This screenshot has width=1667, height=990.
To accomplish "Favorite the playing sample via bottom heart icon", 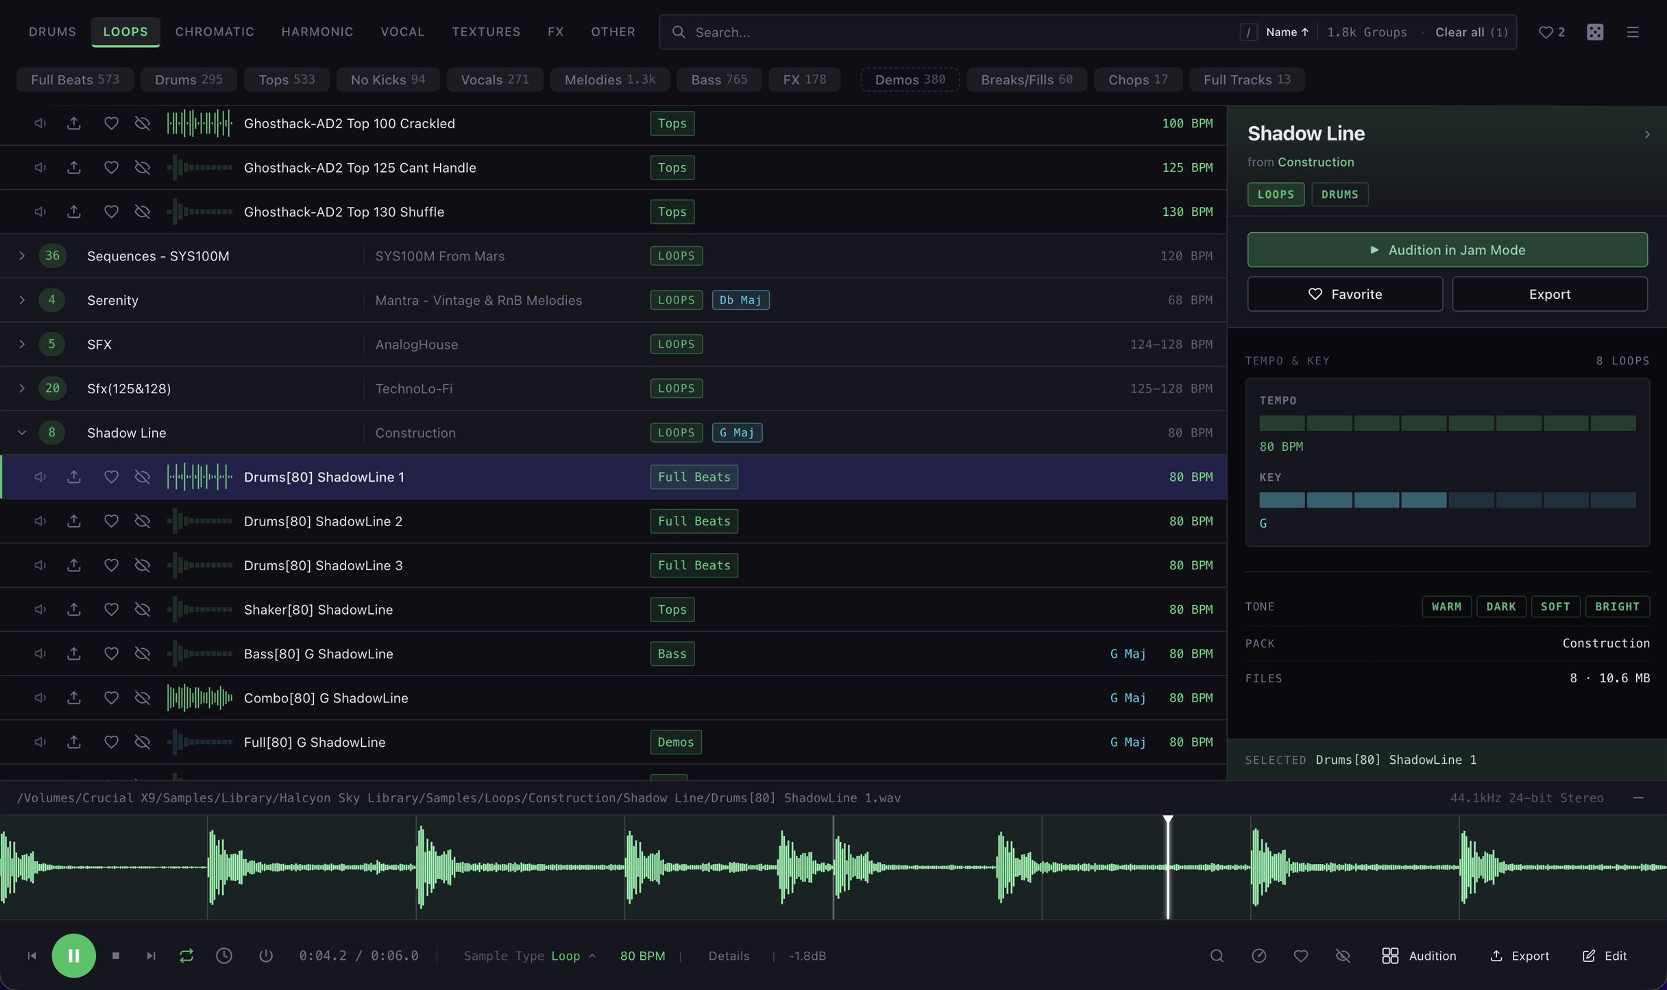I will click(x=1300, y=956).
